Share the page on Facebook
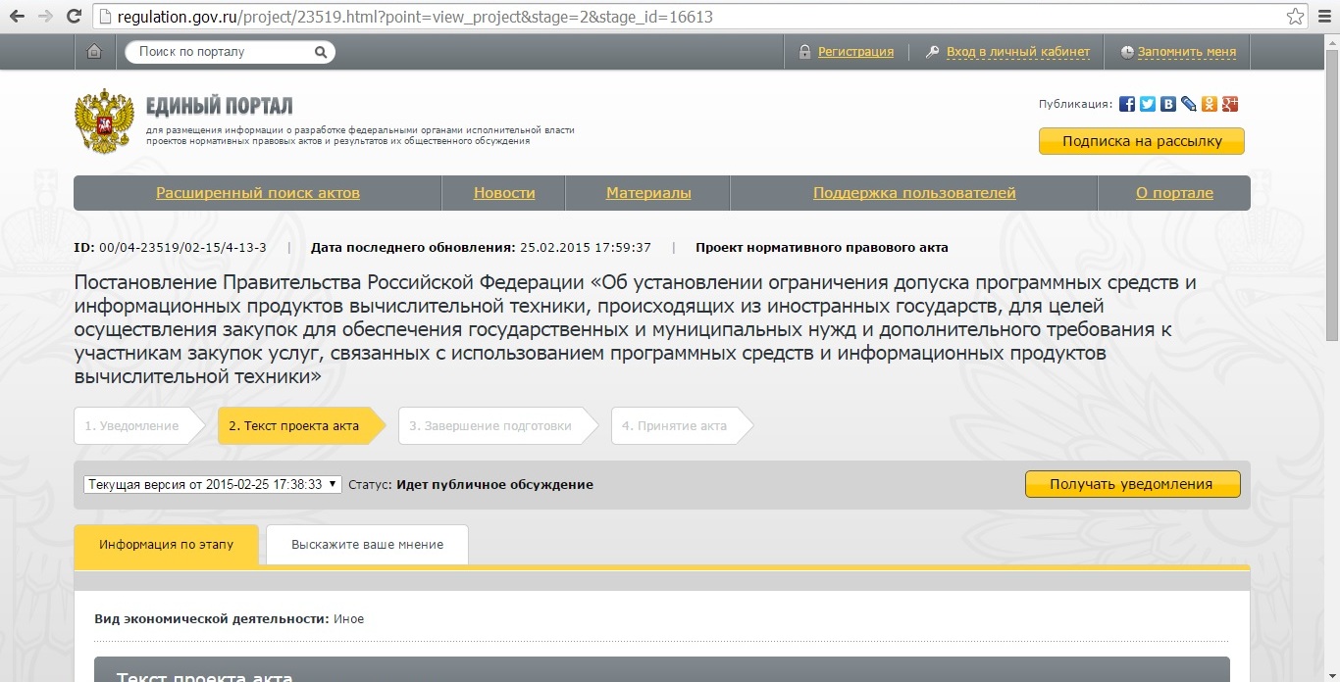 (x=1127, y=104)
